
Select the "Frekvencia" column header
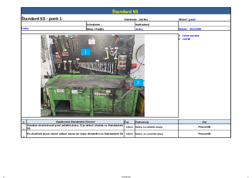tap(142, 122)
